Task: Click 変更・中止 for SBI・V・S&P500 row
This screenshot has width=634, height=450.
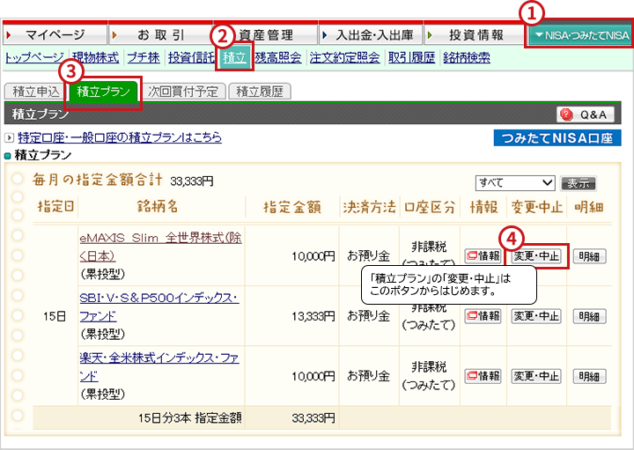Action: coord(536,316)
